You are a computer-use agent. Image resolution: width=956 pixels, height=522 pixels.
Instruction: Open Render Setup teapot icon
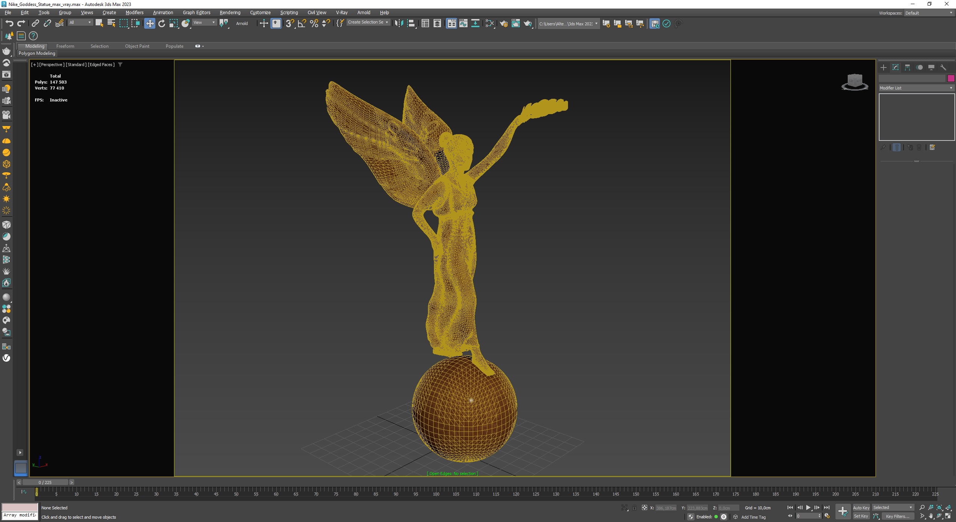tap(503, 23)
